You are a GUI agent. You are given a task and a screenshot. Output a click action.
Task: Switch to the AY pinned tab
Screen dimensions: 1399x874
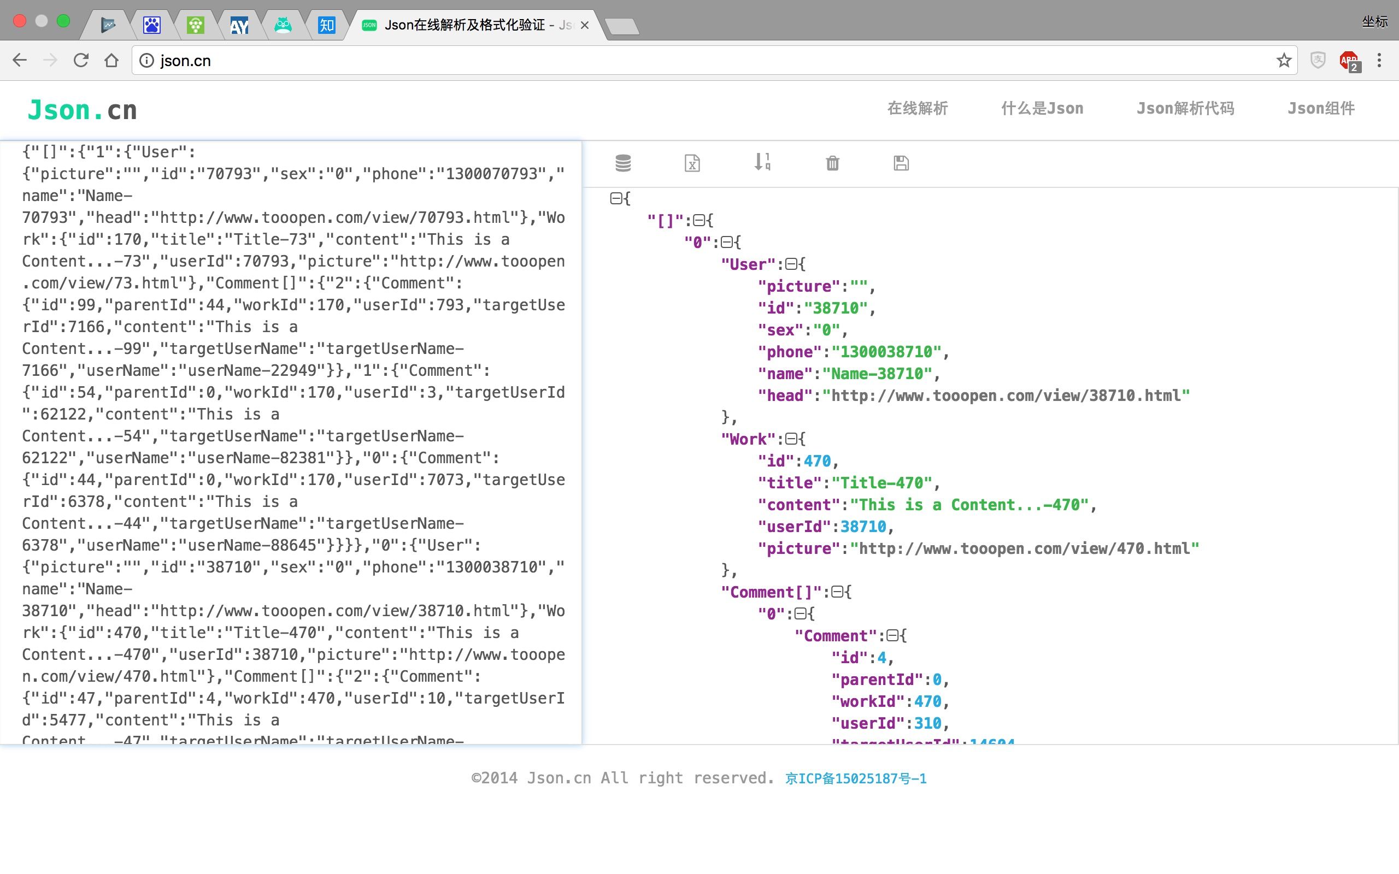tap(239, 25)
